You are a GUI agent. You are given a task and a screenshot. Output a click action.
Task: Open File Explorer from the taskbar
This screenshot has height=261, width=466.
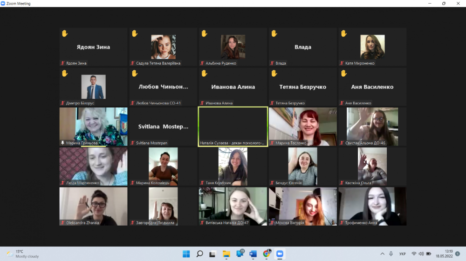226,254
